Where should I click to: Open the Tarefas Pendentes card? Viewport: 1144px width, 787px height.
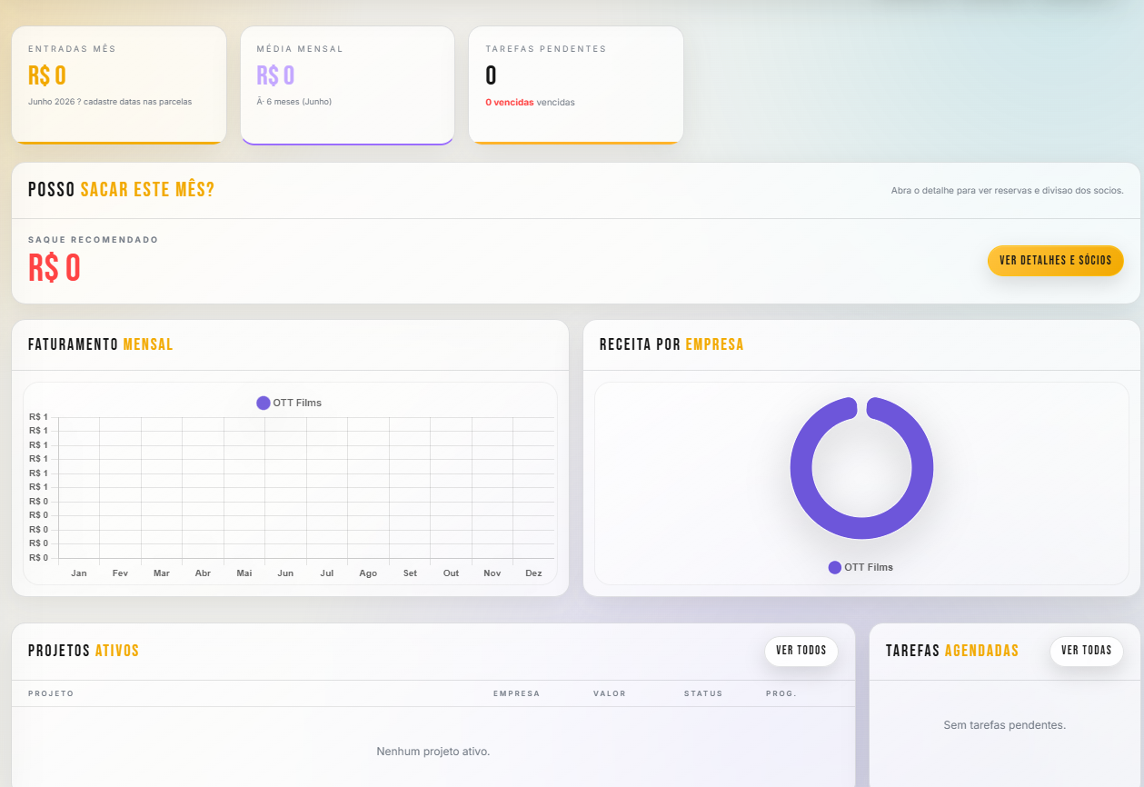coord(576,85)
